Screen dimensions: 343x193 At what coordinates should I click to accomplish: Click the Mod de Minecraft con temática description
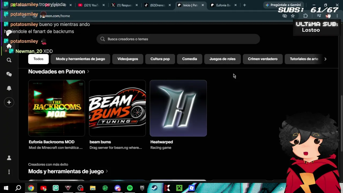55,148
